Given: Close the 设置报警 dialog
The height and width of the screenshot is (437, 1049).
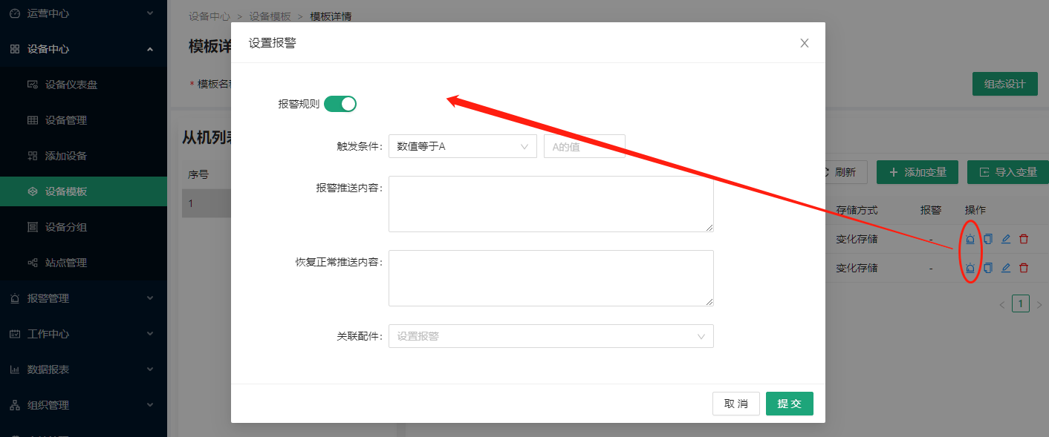Looking at the screenshot, I should [804, 43].
